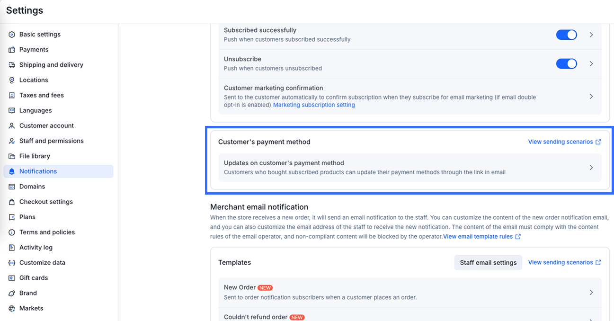Click the Activity log icon
Screen dimensions: 614x321
pos(12,248)
